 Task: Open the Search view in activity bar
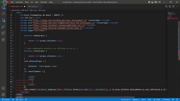point(3,14)
